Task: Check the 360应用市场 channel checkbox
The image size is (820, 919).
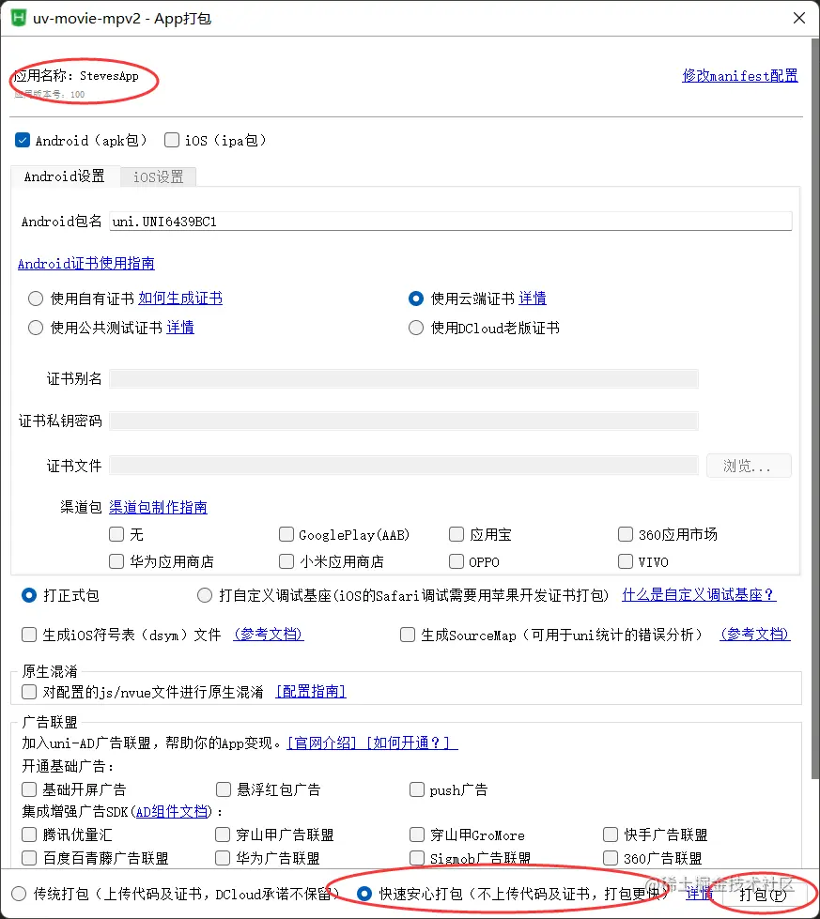Action: pos(626,534)
